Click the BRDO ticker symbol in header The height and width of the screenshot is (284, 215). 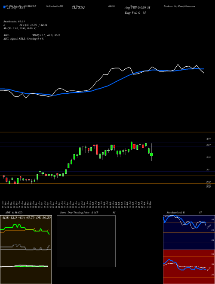click(111, 6)
